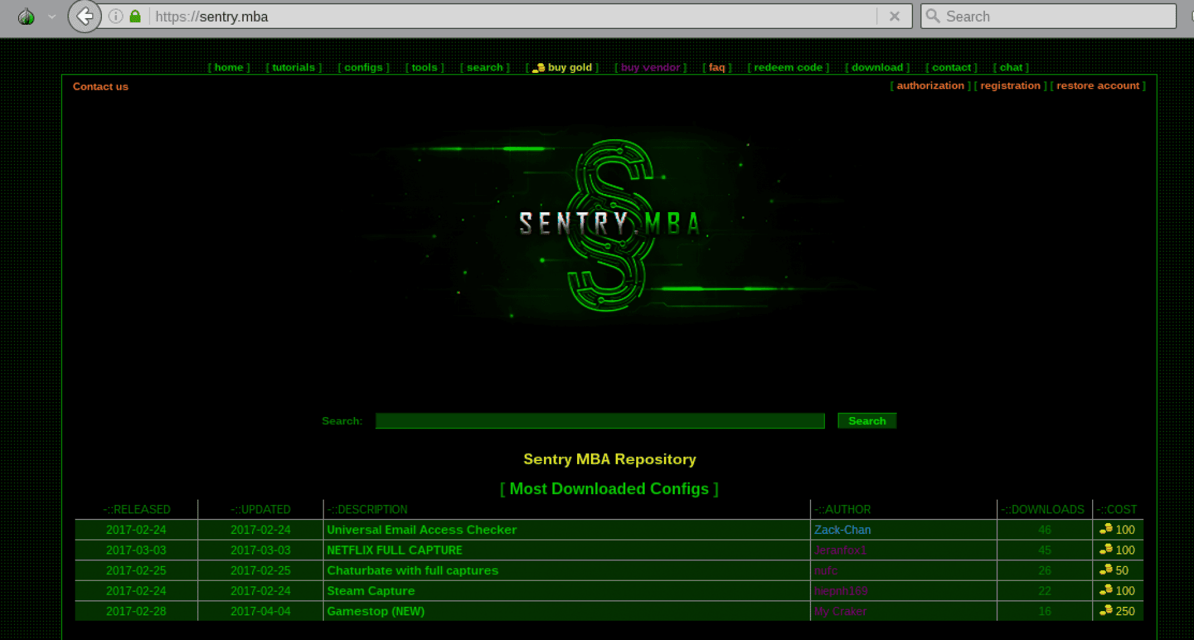Open author profile Zack-Chan
1194x640 pixels.
(x=842, y=530)
